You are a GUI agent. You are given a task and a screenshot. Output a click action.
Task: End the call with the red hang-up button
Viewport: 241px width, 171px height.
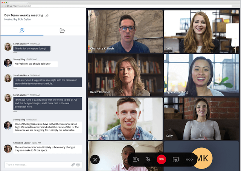(161, 159)
